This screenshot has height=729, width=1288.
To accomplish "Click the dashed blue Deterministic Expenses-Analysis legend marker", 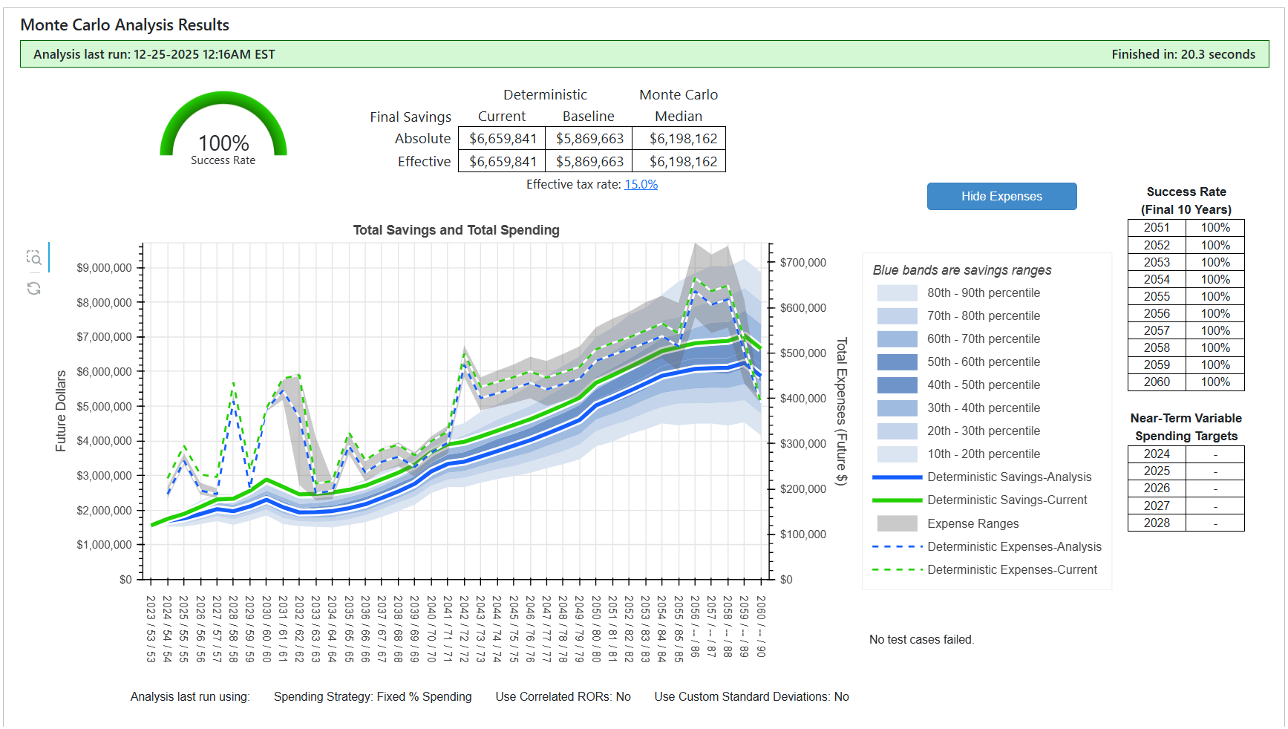I will click(x=897, y=547).
